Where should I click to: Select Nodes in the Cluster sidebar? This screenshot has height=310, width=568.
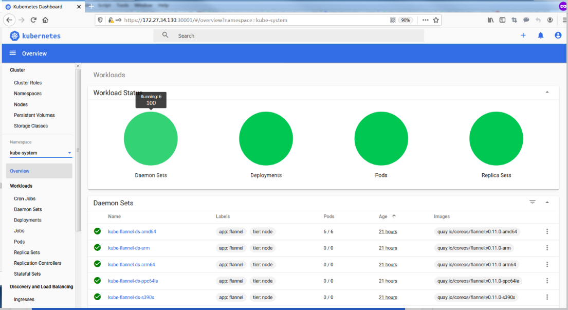pyautogui.click(x=21, y=104)
